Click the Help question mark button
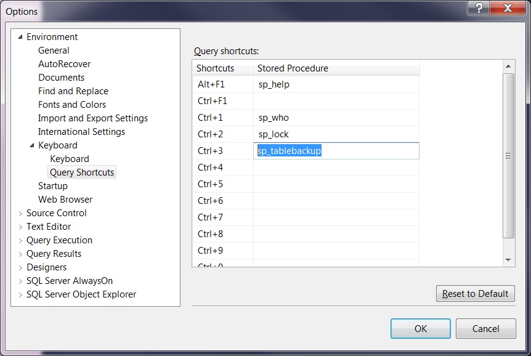This screenshot has width=531, height=356. point(480,8)
